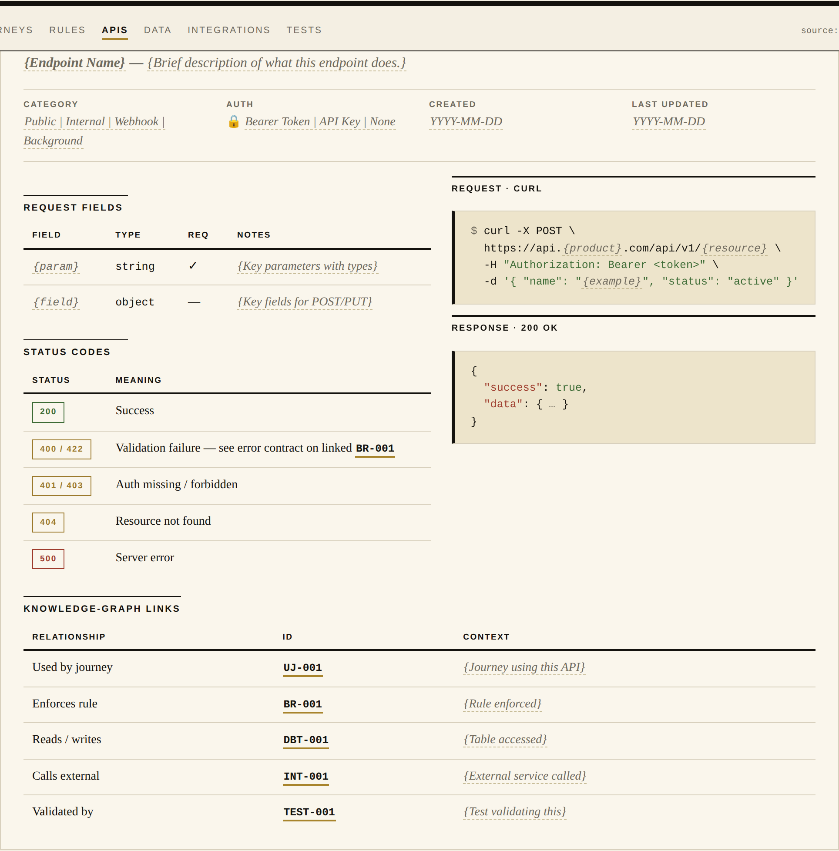Viewport: 839px width, 851px height.
Task: Edit the {Endpoint Name} placeholder
Action: (74, 63)
